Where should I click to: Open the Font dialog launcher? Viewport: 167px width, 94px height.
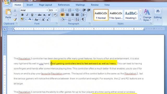[57, 23]
